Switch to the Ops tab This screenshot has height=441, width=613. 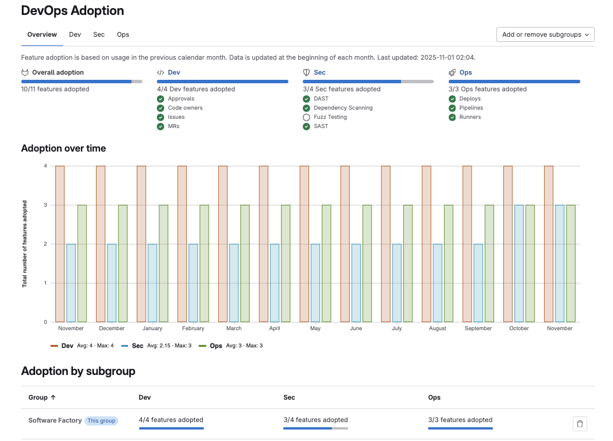point(123,34)
